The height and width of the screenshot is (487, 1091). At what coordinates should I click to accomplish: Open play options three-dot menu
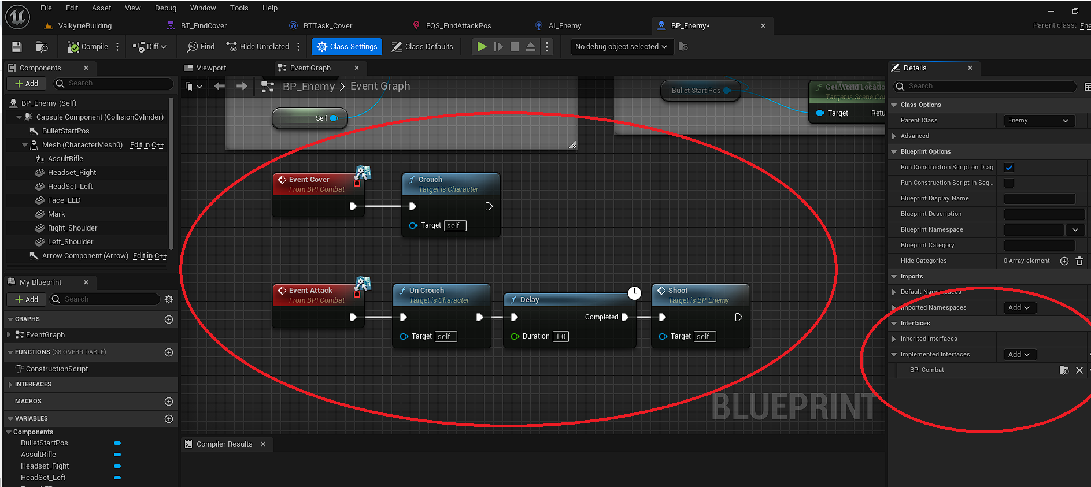(547, 47)
